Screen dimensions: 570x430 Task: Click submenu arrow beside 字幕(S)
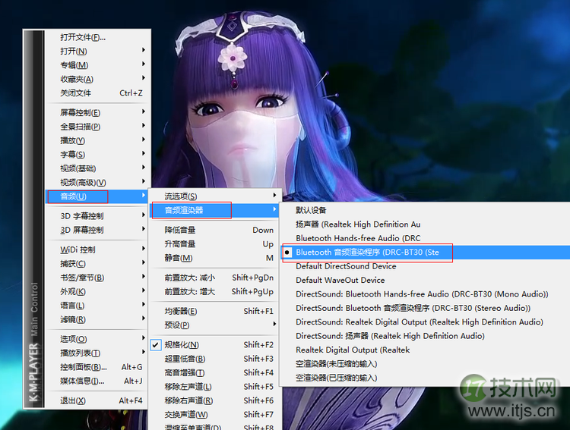(x=144, y=153)
